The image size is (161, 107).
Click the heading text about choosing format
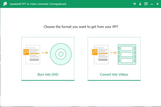coord(81,27)
